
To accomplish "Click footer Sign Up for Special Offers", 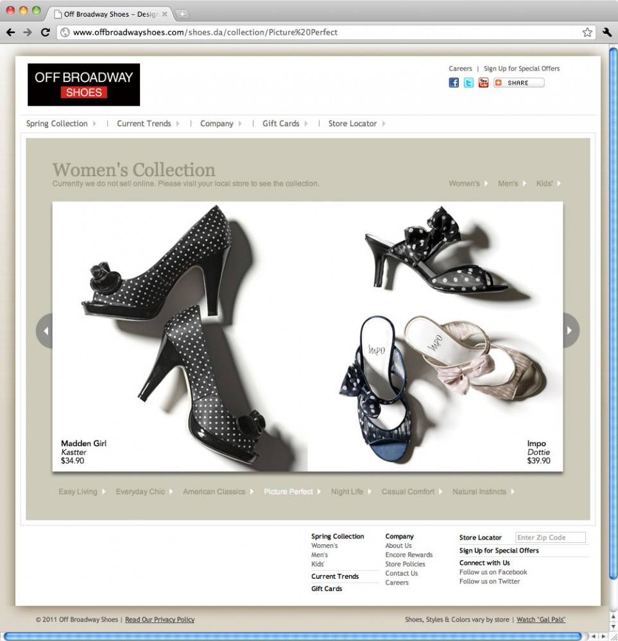I will tap(499, 551).
